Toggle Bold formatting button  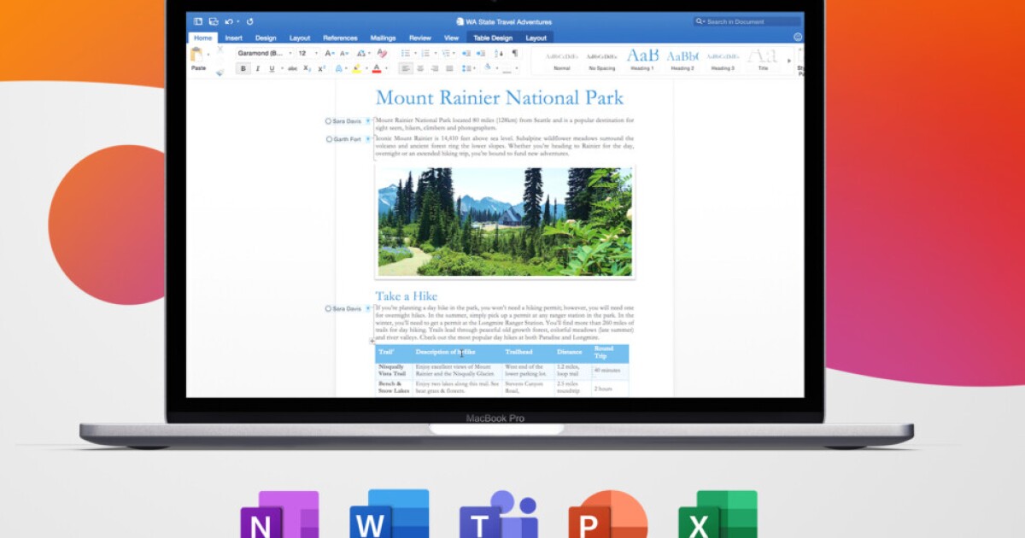tap(243, 68)
